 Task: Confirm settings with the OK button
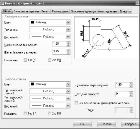click(82, 124)
